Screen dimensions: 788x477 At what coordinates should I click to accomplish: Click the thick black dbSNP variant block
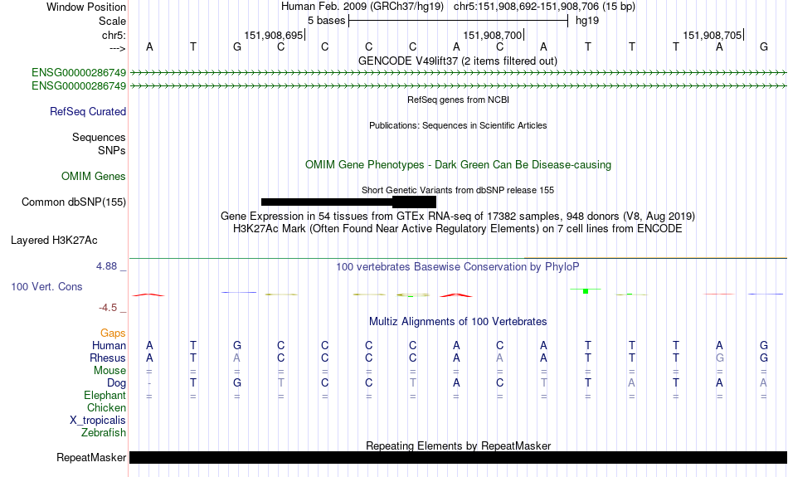(x=414, y=202)
